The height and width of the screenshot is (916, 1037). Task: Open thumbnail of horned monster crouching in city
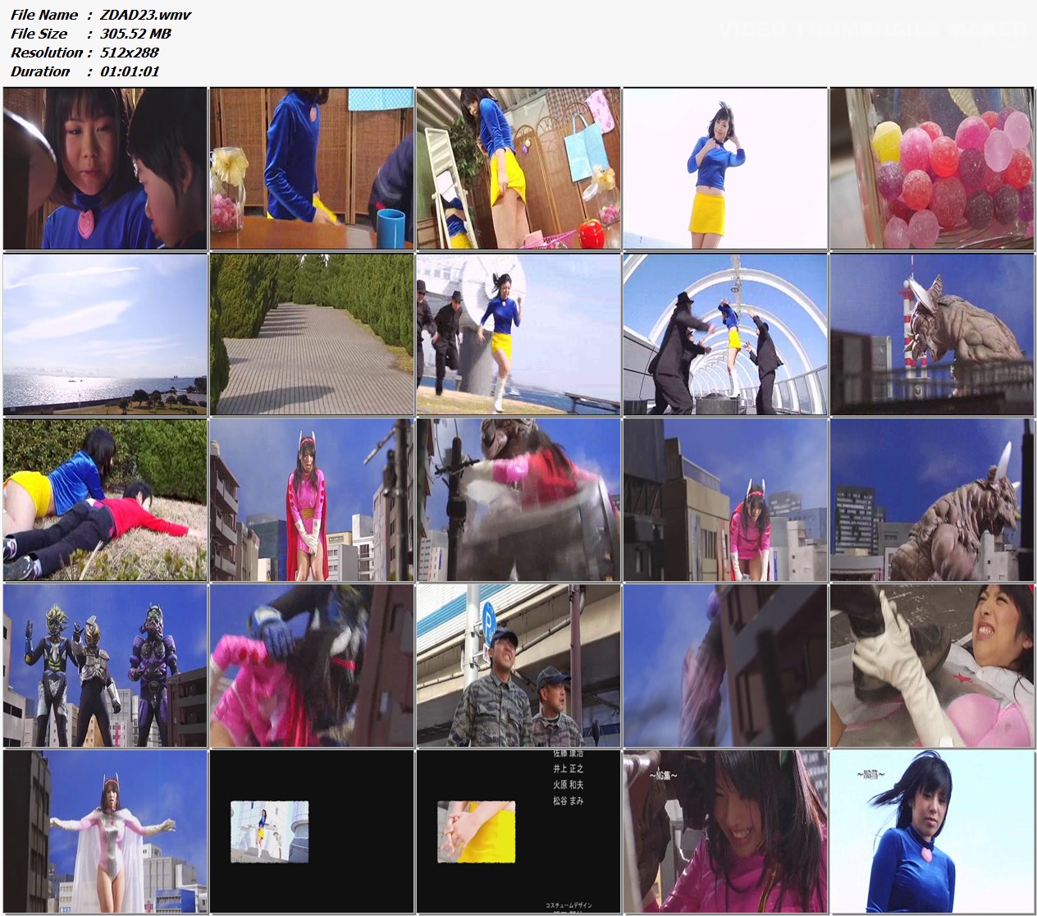[x=932, y=500]
